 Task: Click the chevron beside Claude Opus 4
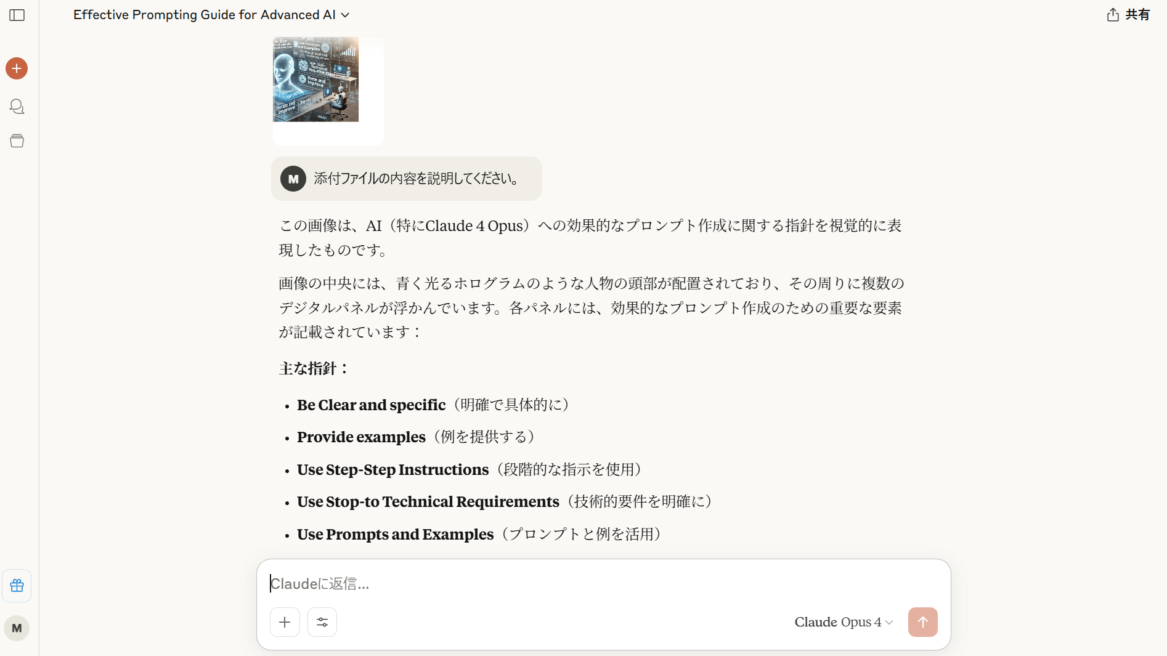[x=889, y=623]
